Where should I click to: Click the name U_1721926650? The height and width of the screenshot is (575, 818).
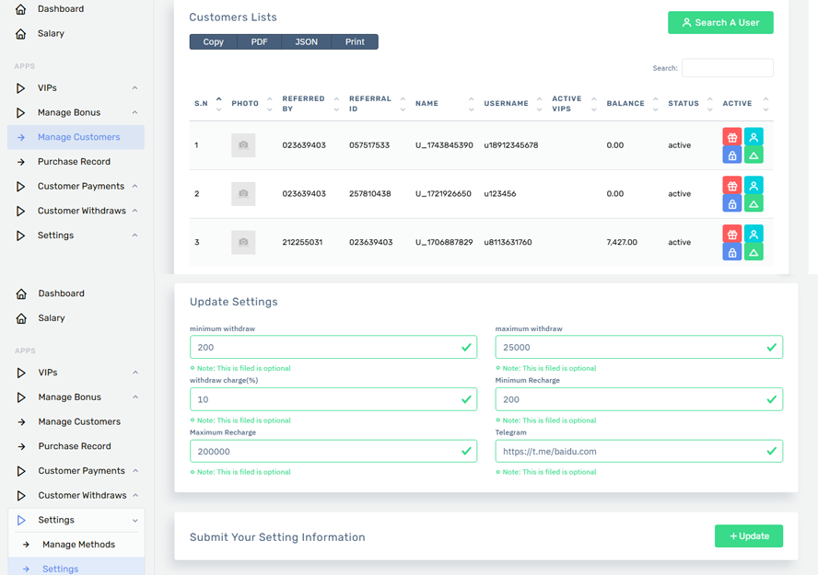click(x=443, y=194)
